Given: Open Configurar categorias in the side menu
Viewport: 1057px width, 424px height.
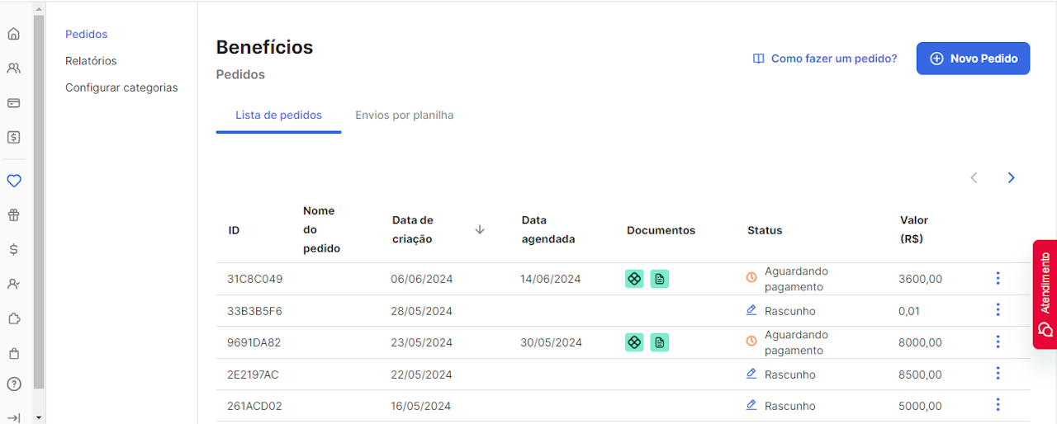Looking at the screenshot, I should tap(121, 87).
